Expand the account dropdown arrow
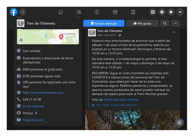Screen dimensions: 194x137 [x=180, y=12]
